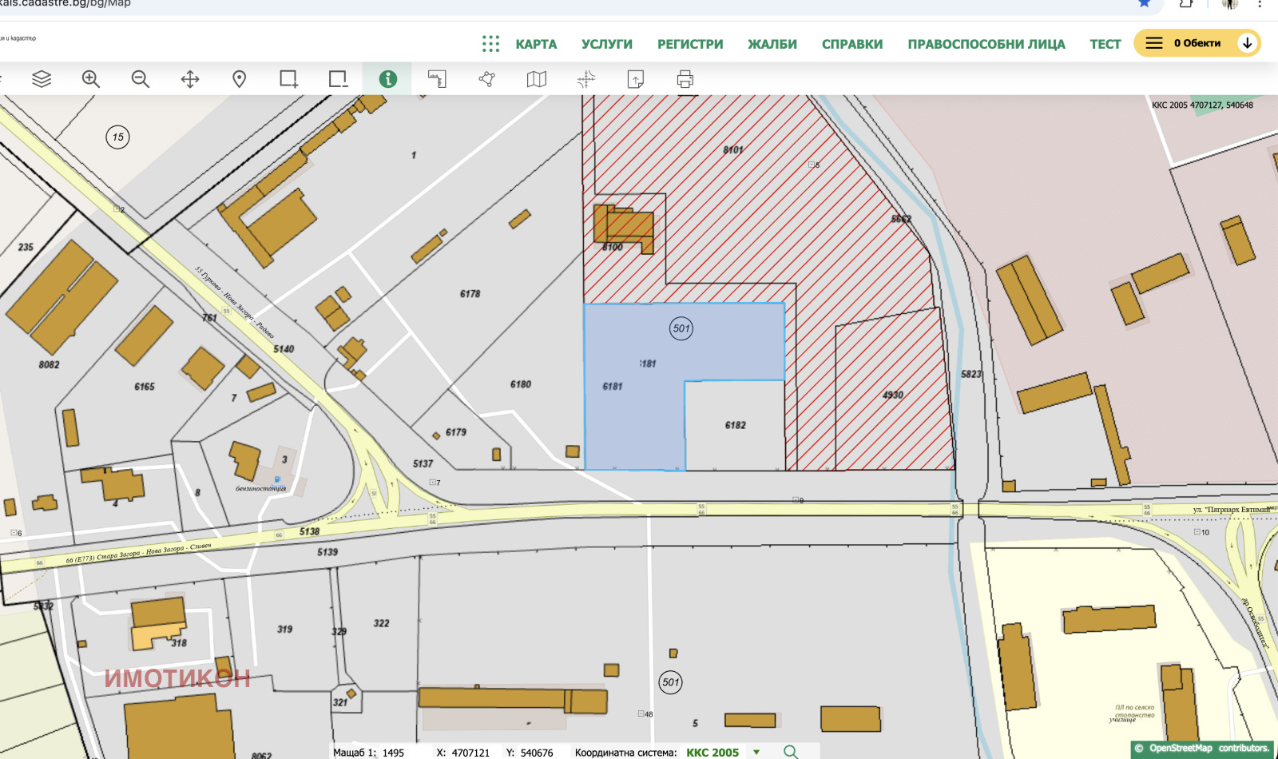Click the scale value input field
This screenshot has width=1278, height=759.
(x=403, y=753)
